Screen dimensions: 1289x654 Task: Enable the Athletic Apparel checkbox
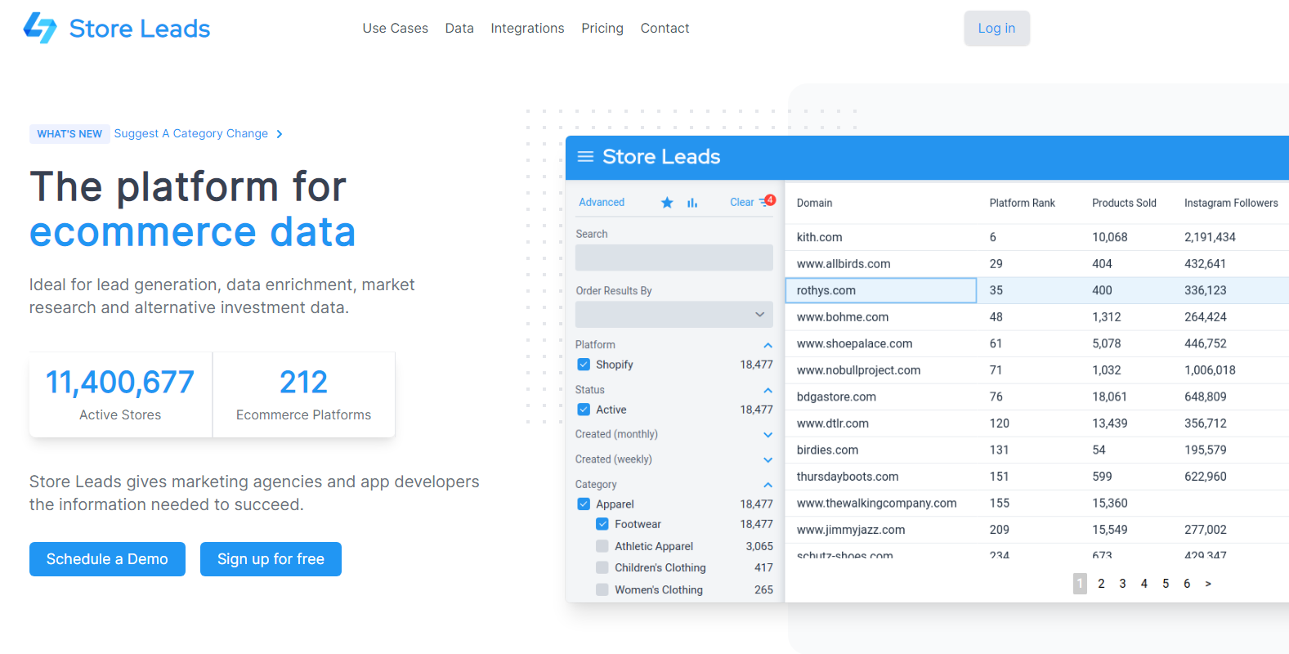tap(602, 546)
